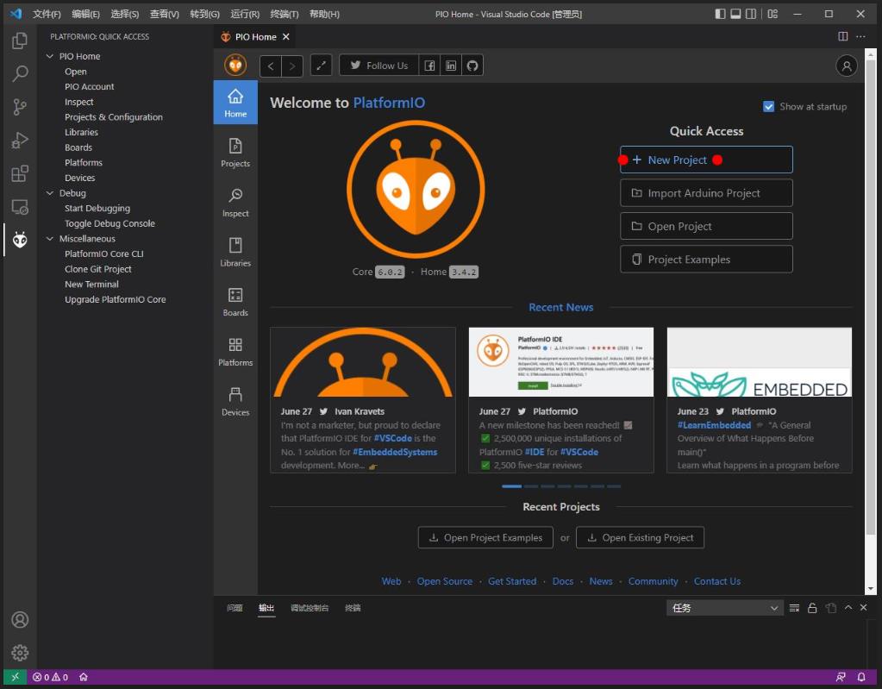Collapse the PIO Home tree section
882x689 pixels.
click(50, 56)
